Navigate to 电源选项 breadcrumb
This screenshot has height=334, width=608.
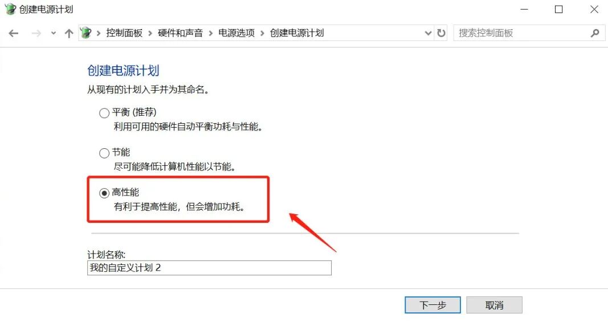point(236,33)
